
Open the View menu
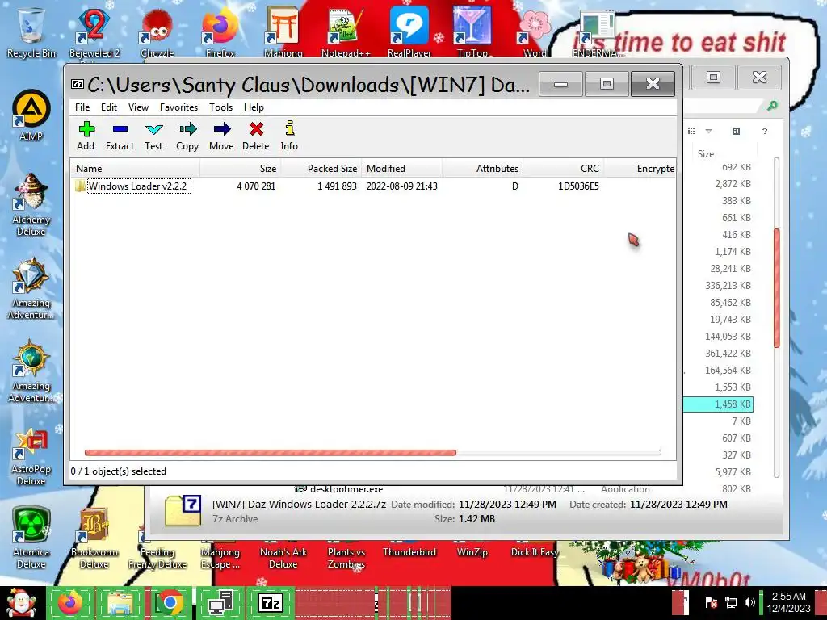[138, 107]
